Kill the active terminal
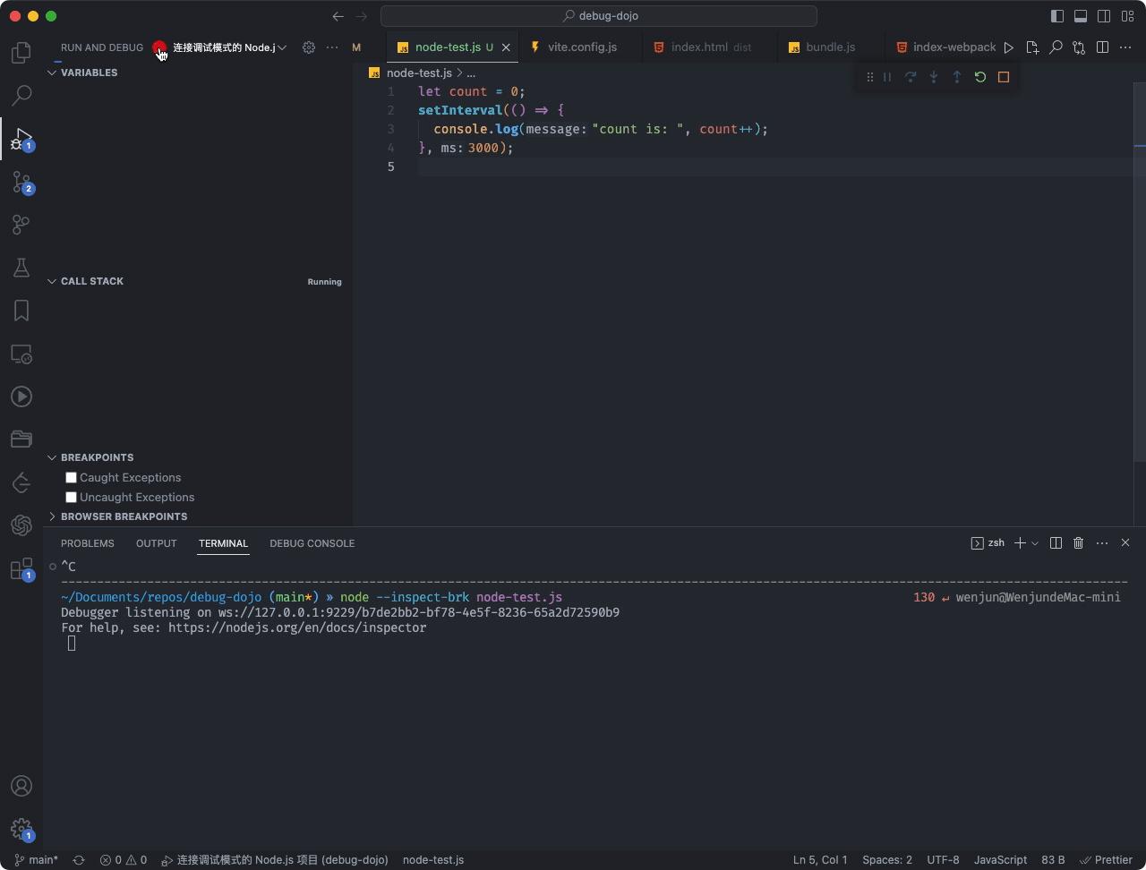1146x870 pixels. click(x=1078, y=543)
